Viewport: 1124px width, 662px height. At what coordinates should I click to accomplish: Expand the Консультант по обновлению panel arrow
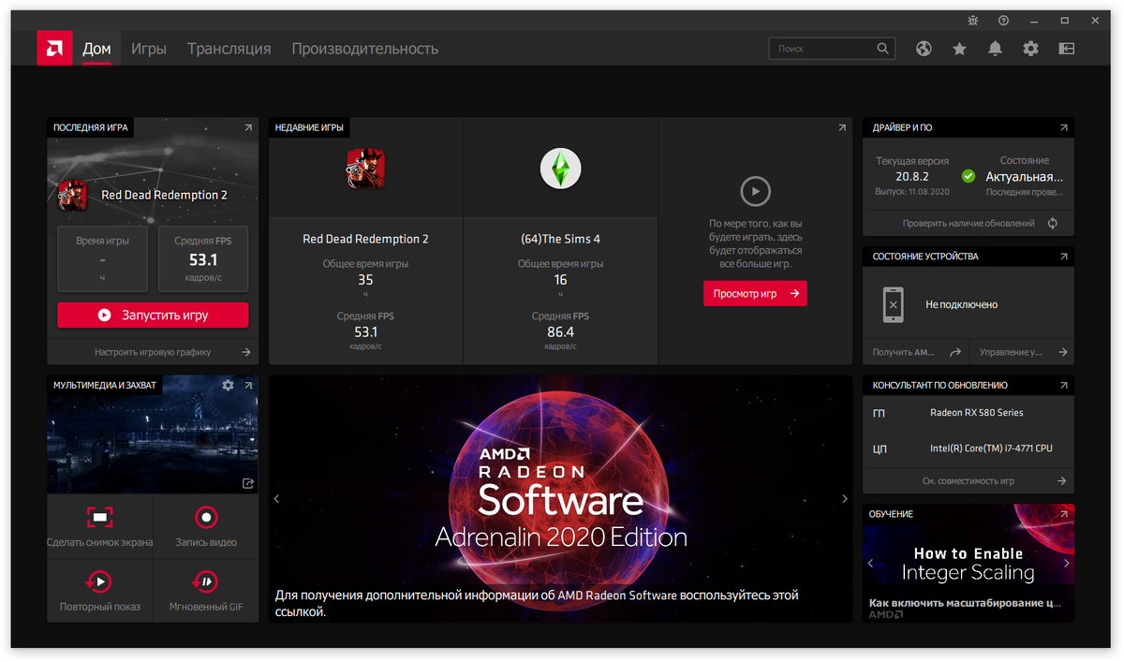point(1063,385)
